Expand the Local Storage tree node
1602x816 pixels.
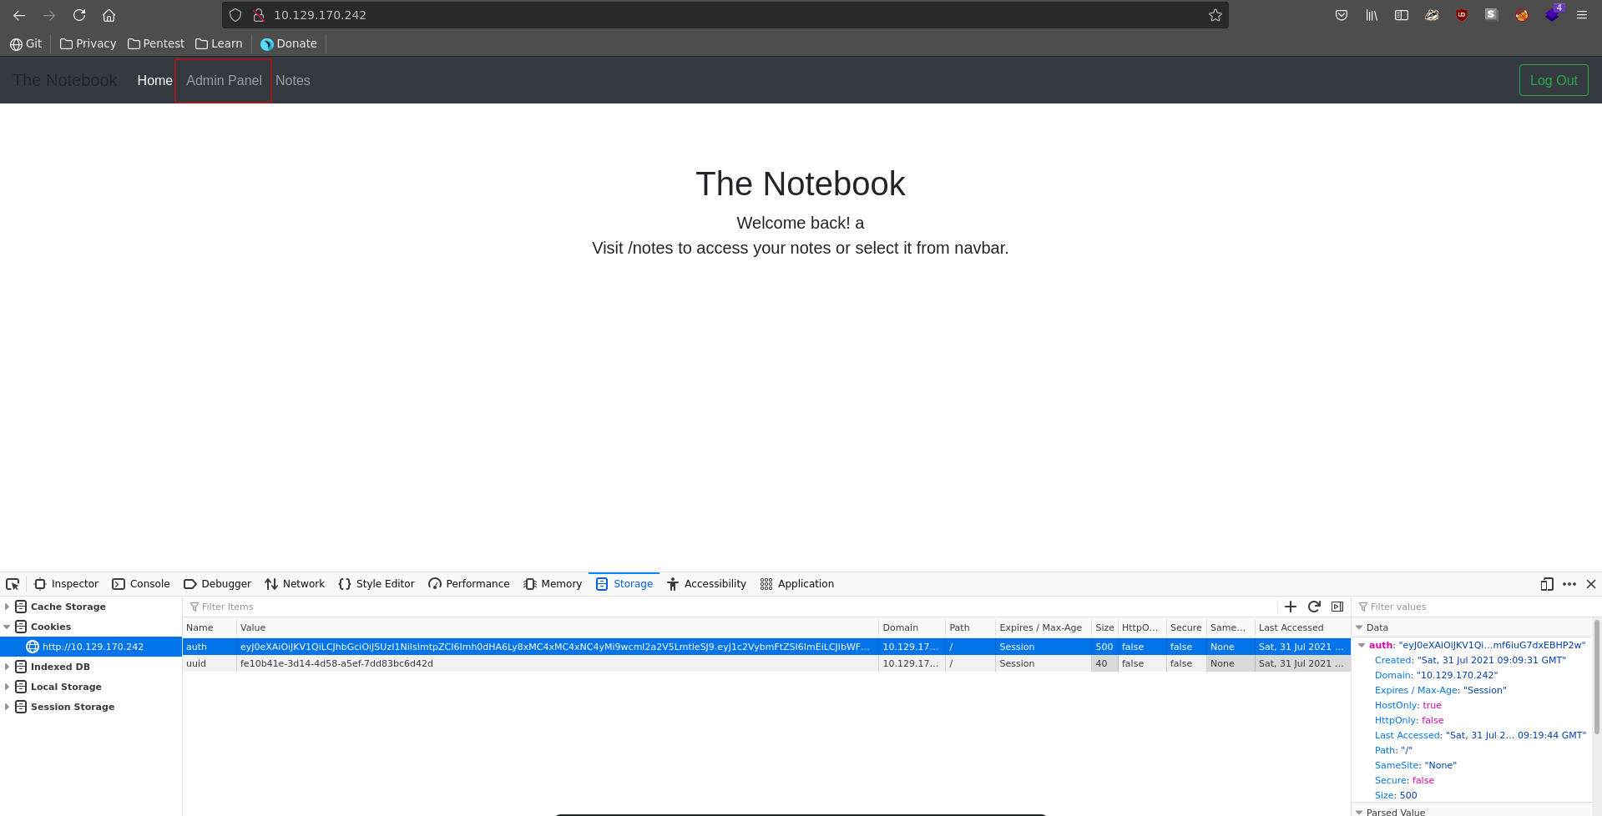(x=8, y=687)
